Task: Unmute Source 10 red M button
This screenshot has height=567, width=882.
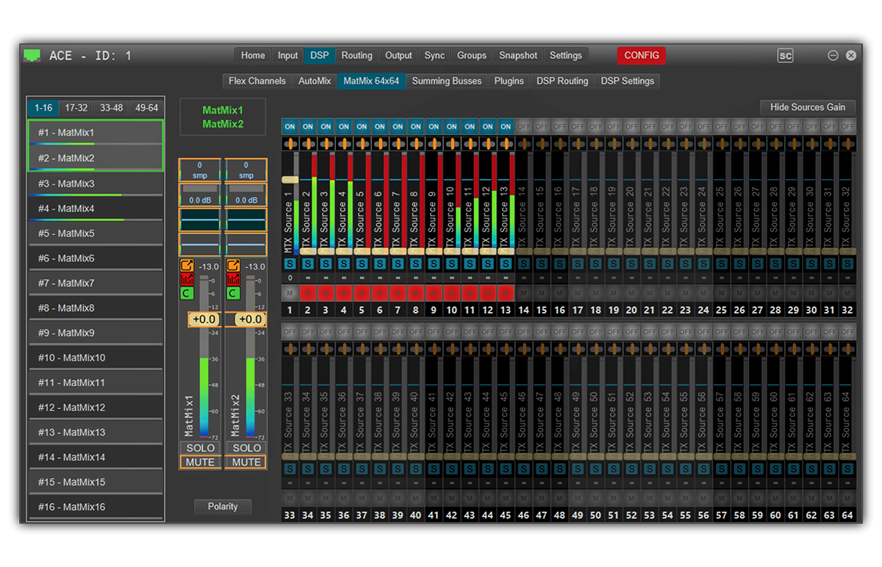Action: (451, 293)
